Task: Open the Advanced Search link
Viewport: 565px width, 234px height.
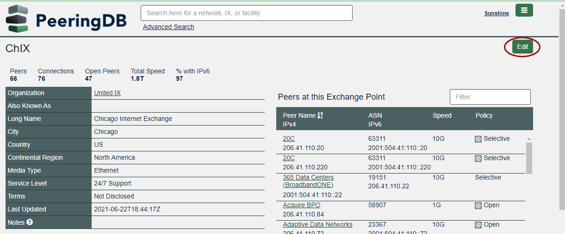Action: point(168,27)
